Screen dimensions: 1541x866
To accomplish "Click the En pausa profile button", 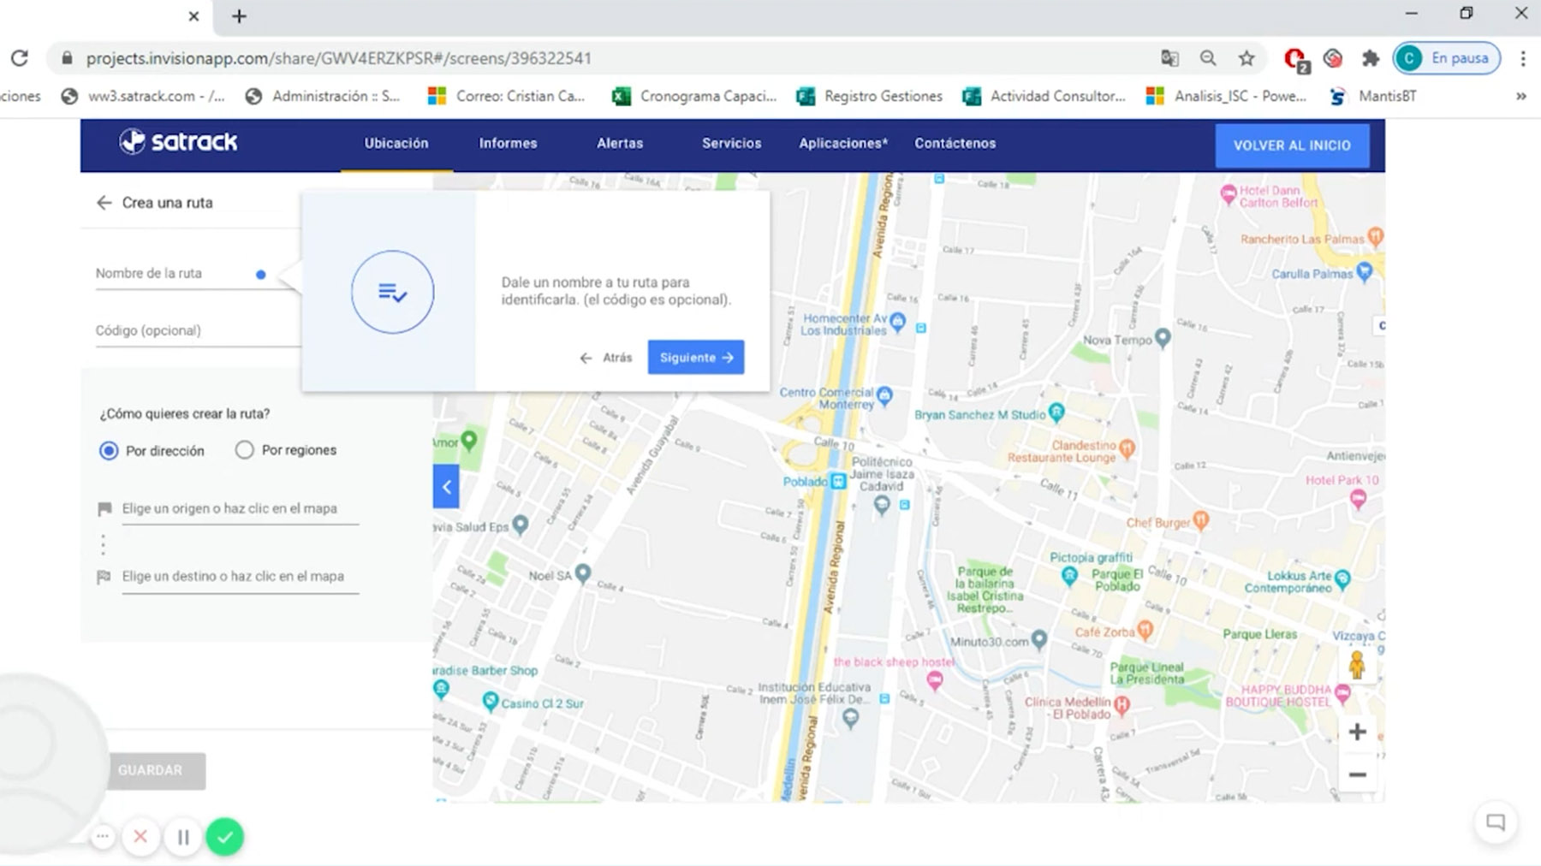I will [x=1446, y=58].
